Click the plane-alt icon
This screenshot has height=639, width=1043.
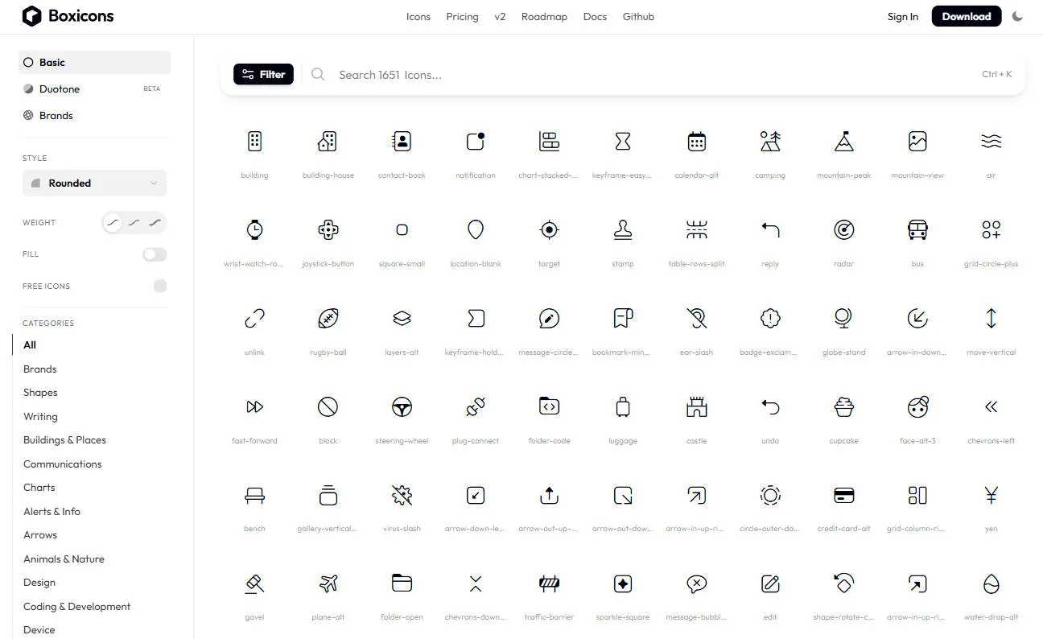(328, 583)
